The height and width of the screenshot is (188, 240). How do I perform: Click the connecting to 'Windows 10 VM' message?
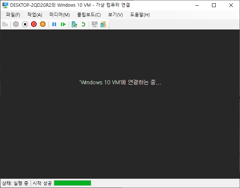[x=120, y=82]
